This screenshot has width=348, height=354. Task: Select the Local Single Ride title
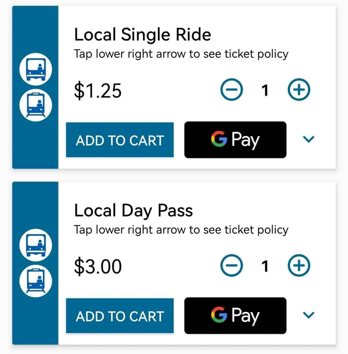pos(142,35)
